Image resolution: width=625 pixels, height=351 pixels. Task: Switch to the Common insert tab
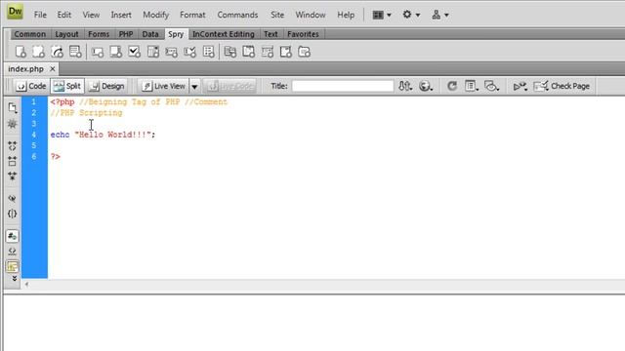[x=30, y=34]
